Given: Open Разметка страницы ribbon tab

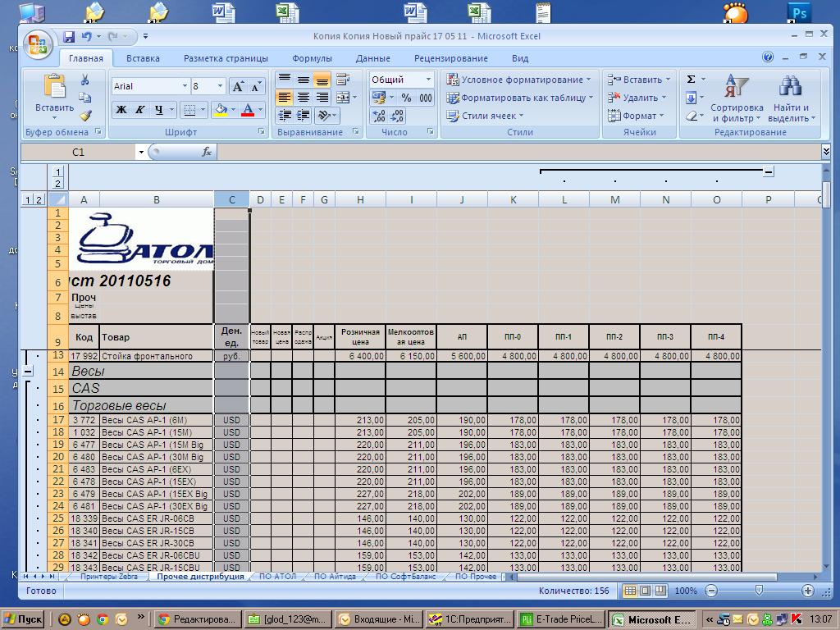Looking at the screenshot, I should point(226,58).
